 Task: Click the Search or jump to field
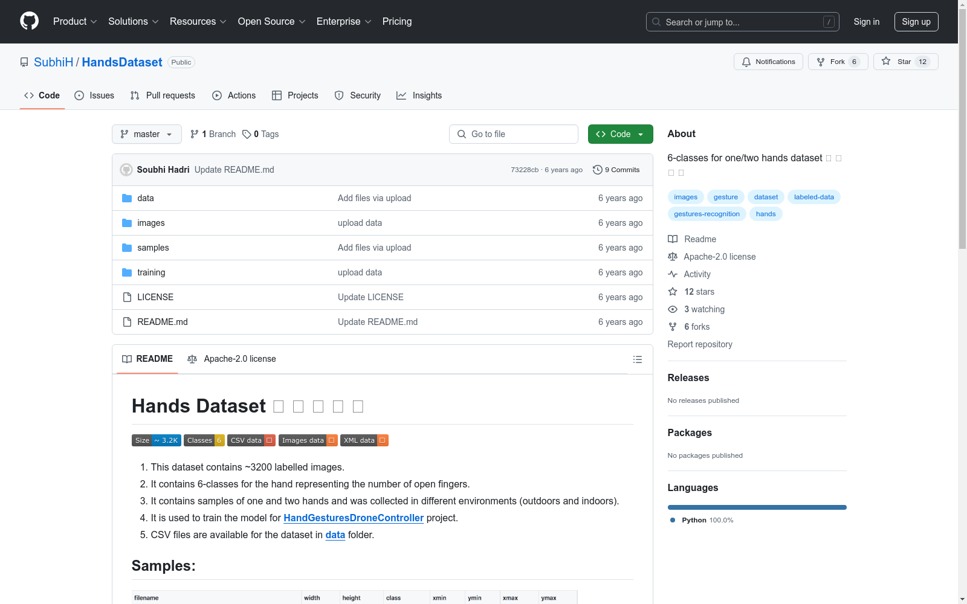(x=743, y=22)
